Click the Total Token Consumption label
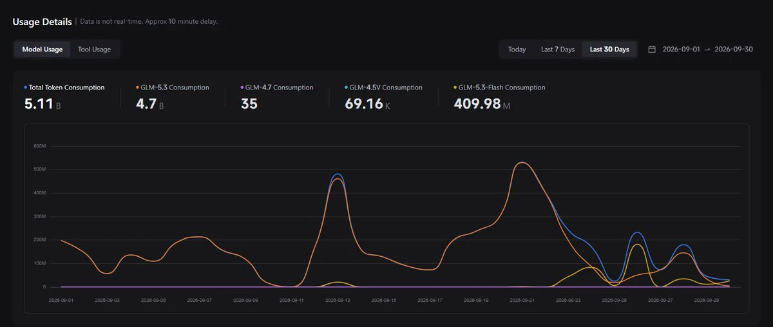The image size is (773, 327). point(66,88)
